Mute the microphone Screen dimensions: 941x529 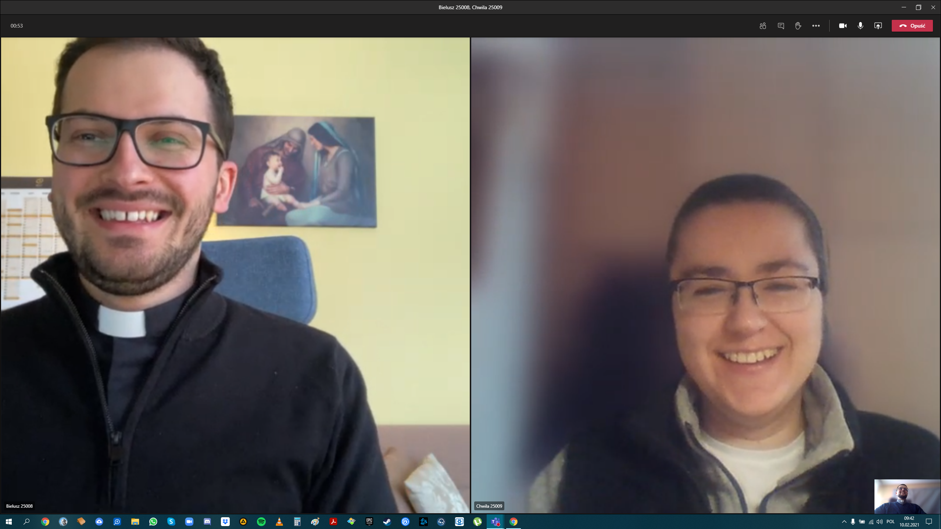860,26
